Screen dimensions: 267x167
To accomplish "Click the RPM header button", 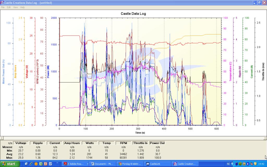I will point(124,143).
